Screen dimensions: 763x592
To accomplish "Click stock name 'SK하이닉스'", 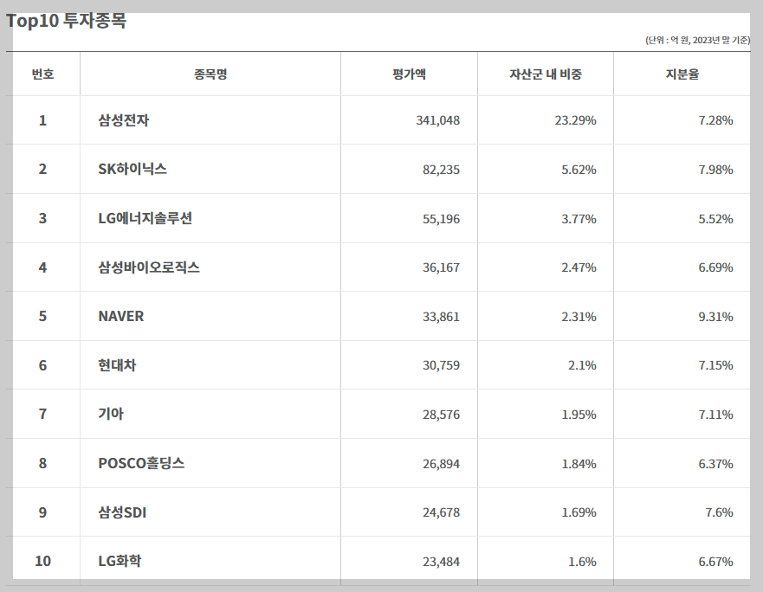I will click(133, 169).
